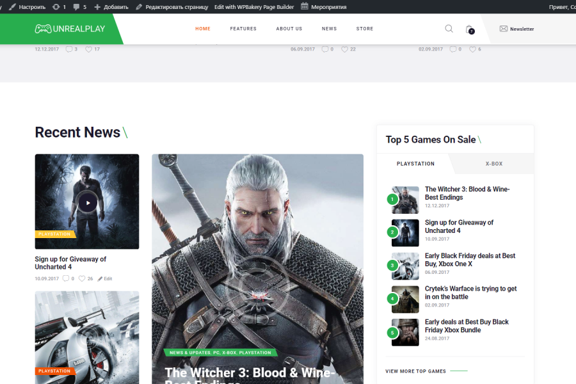Click orange PLAYSTATION tag on racing car image
The height and width of the screenshot is (384, 576).
pos(55,371)
